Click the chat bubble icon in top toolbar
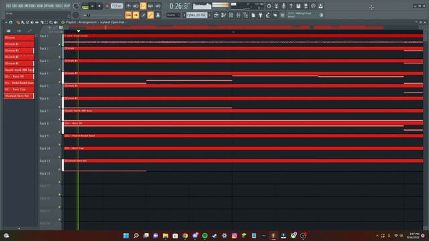429x241 pixels. click(313, 6)
